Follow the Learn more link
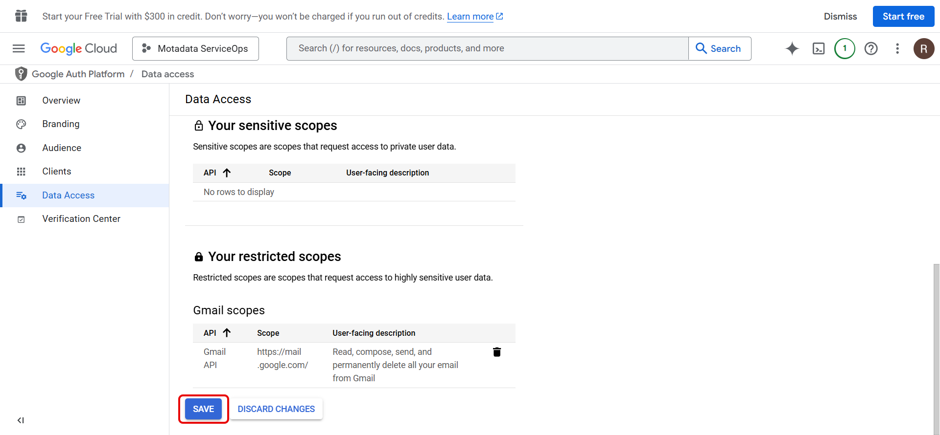Screen dimensions: 940x435 coord(470,17)
